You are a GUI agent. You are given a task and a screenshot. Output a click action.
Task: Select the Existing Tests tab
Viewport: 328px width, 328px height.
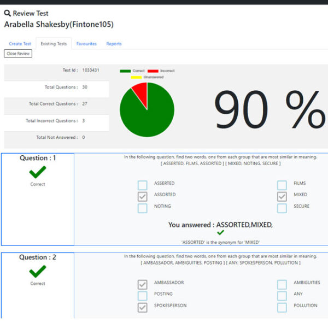[x=54, y=44]
